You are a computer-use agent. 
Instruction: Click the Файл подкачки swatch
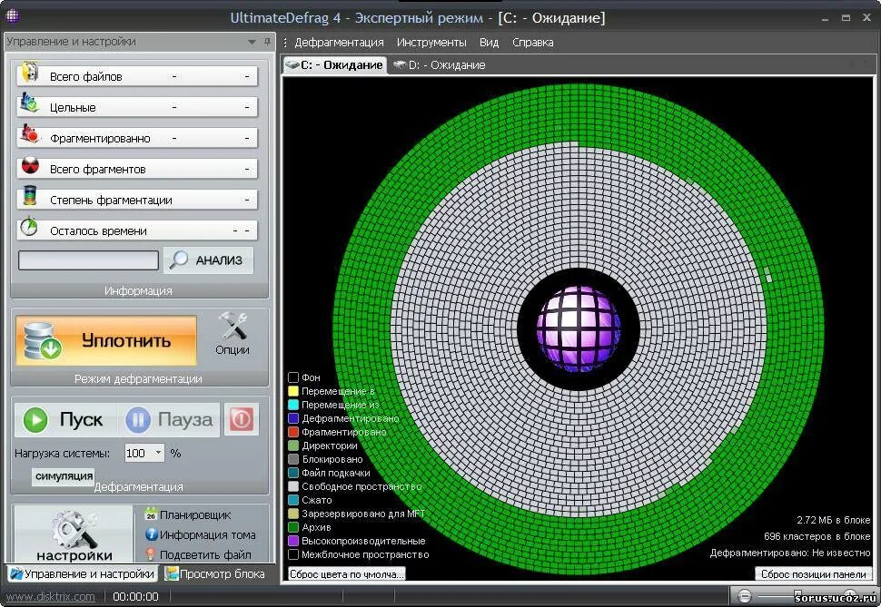(293, 473)
